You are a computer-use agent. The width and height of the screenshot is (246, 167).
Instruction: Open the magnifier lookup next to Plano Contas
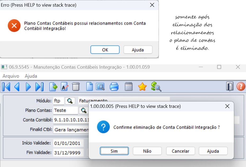(x=84, y=111)
